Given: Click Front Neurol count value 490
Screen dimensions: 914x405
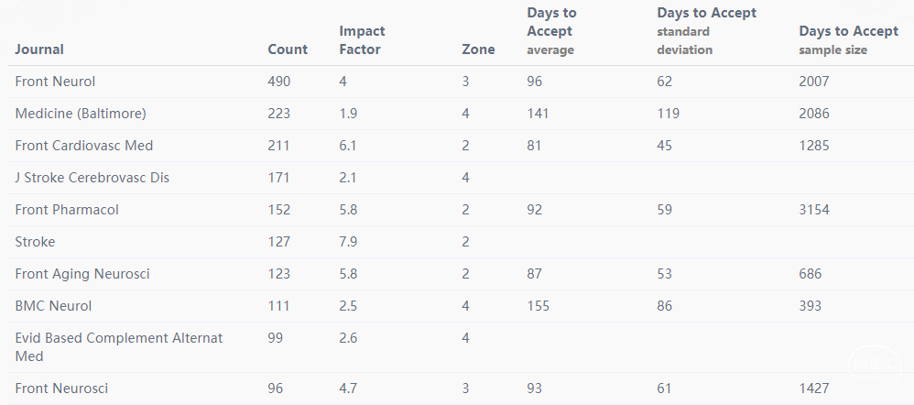Looking at the screenshot, I should [x=278, y=82].
